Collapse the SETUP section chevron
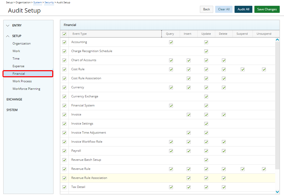Viewport: 284px width, 195px height. [8, 36]
